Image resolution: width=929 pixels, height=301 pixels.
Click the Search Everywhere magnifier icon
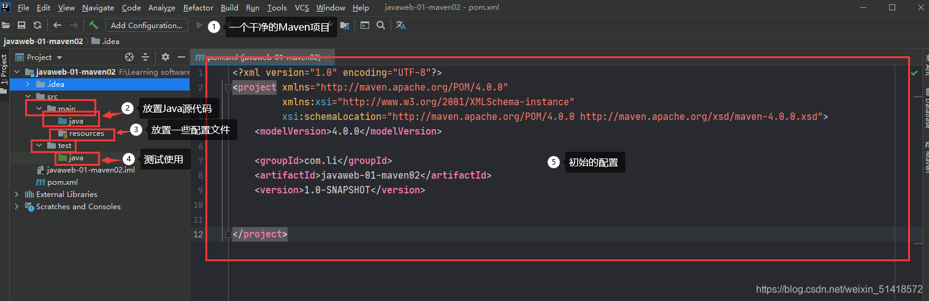pyautogui.click(x=381, y=25)
